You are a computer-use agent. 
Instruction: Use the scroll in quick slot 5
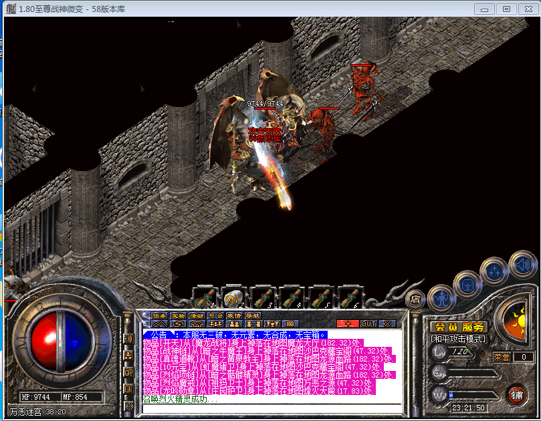(322, 298)
